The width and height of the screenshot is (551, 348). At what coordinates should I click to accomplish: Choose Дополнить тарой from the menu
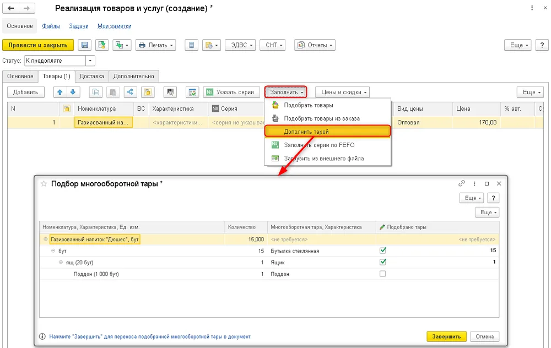pyautogui.click(x=327, y=132)
